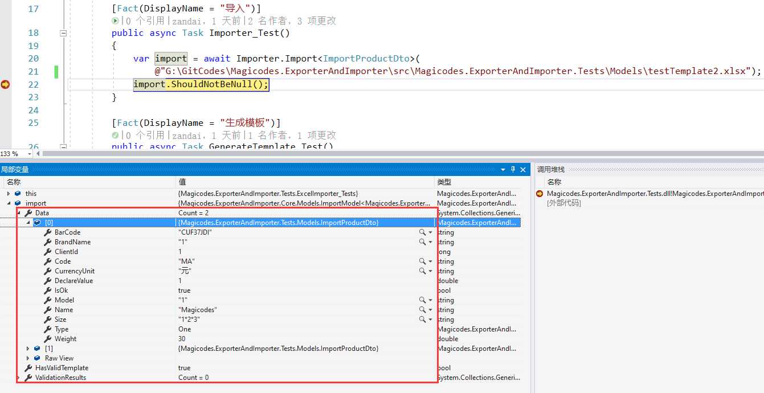This screenshot has width=764, height=393.
Task: Click the 类型 column header in Locals
Action: tap(444, 182)
